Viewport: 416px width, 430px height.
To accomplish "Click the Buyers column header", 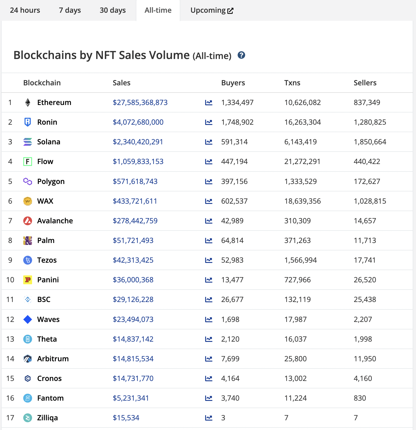I will pos(233,83).
